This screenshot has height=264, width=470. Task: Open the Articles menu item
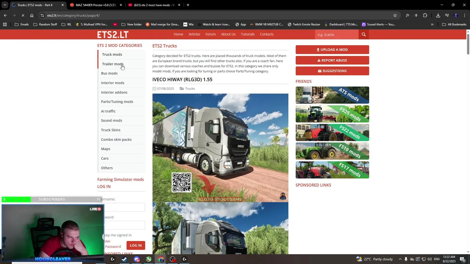[x=194, y=34]
